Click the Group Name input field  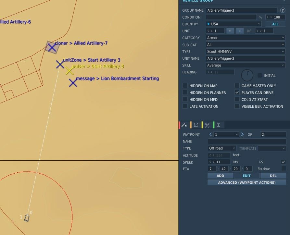(x=242, y=10)
